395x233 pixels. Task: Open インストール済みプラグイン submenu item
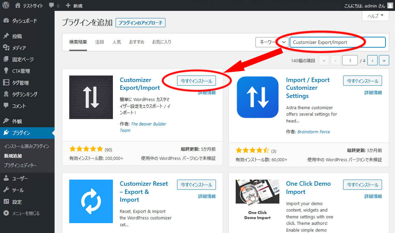(27, 146)
